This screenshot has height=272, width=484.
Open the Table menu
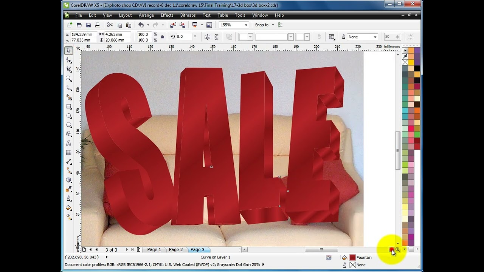pos(223,15)
